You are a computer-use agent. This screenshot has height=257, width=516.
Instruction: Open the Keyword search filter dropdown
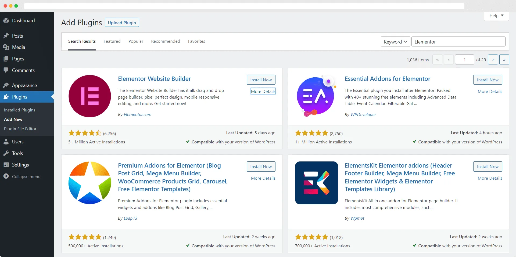395,42
